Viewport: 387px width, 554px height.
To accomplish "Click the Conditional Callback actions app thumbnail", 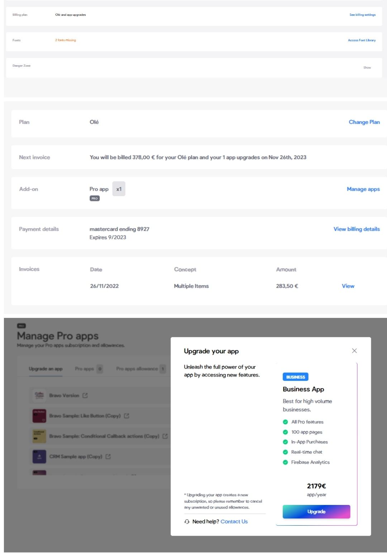I will [39, 436].
